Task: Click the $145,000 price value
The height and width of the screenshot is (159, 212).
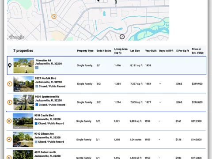Action: point(197,140)
